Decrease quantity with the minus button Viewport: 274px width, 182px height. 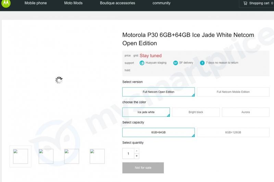(x=137, y=151)
